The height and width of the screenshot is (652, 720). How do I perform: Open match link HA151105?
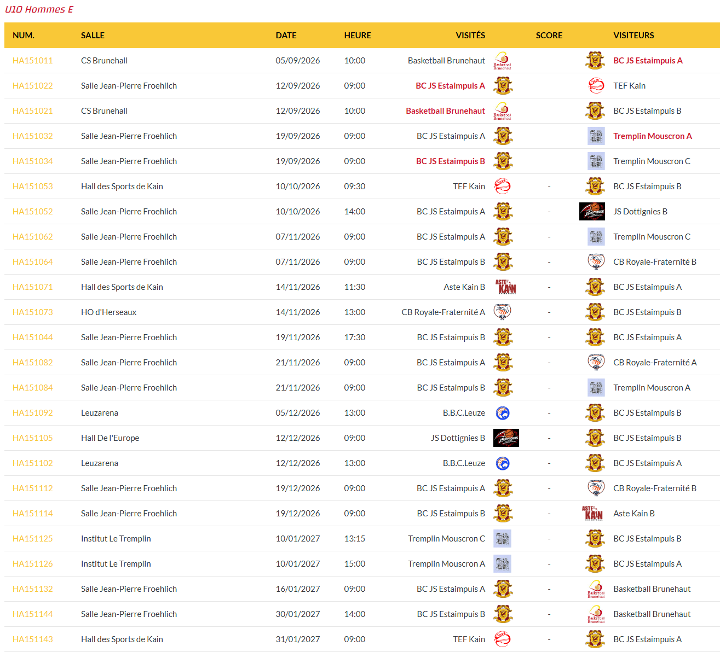tap(33, 438)
